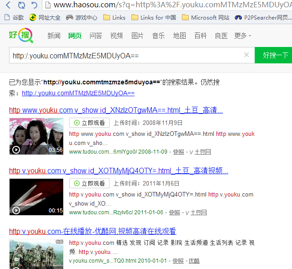Play the 03:56 video via play icon
292x269 pixels.
[x=16, y=150]
